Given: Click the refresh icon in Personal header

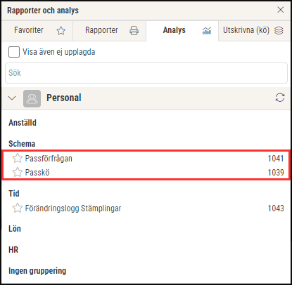Looking at the screenshot, I should 280,98.
